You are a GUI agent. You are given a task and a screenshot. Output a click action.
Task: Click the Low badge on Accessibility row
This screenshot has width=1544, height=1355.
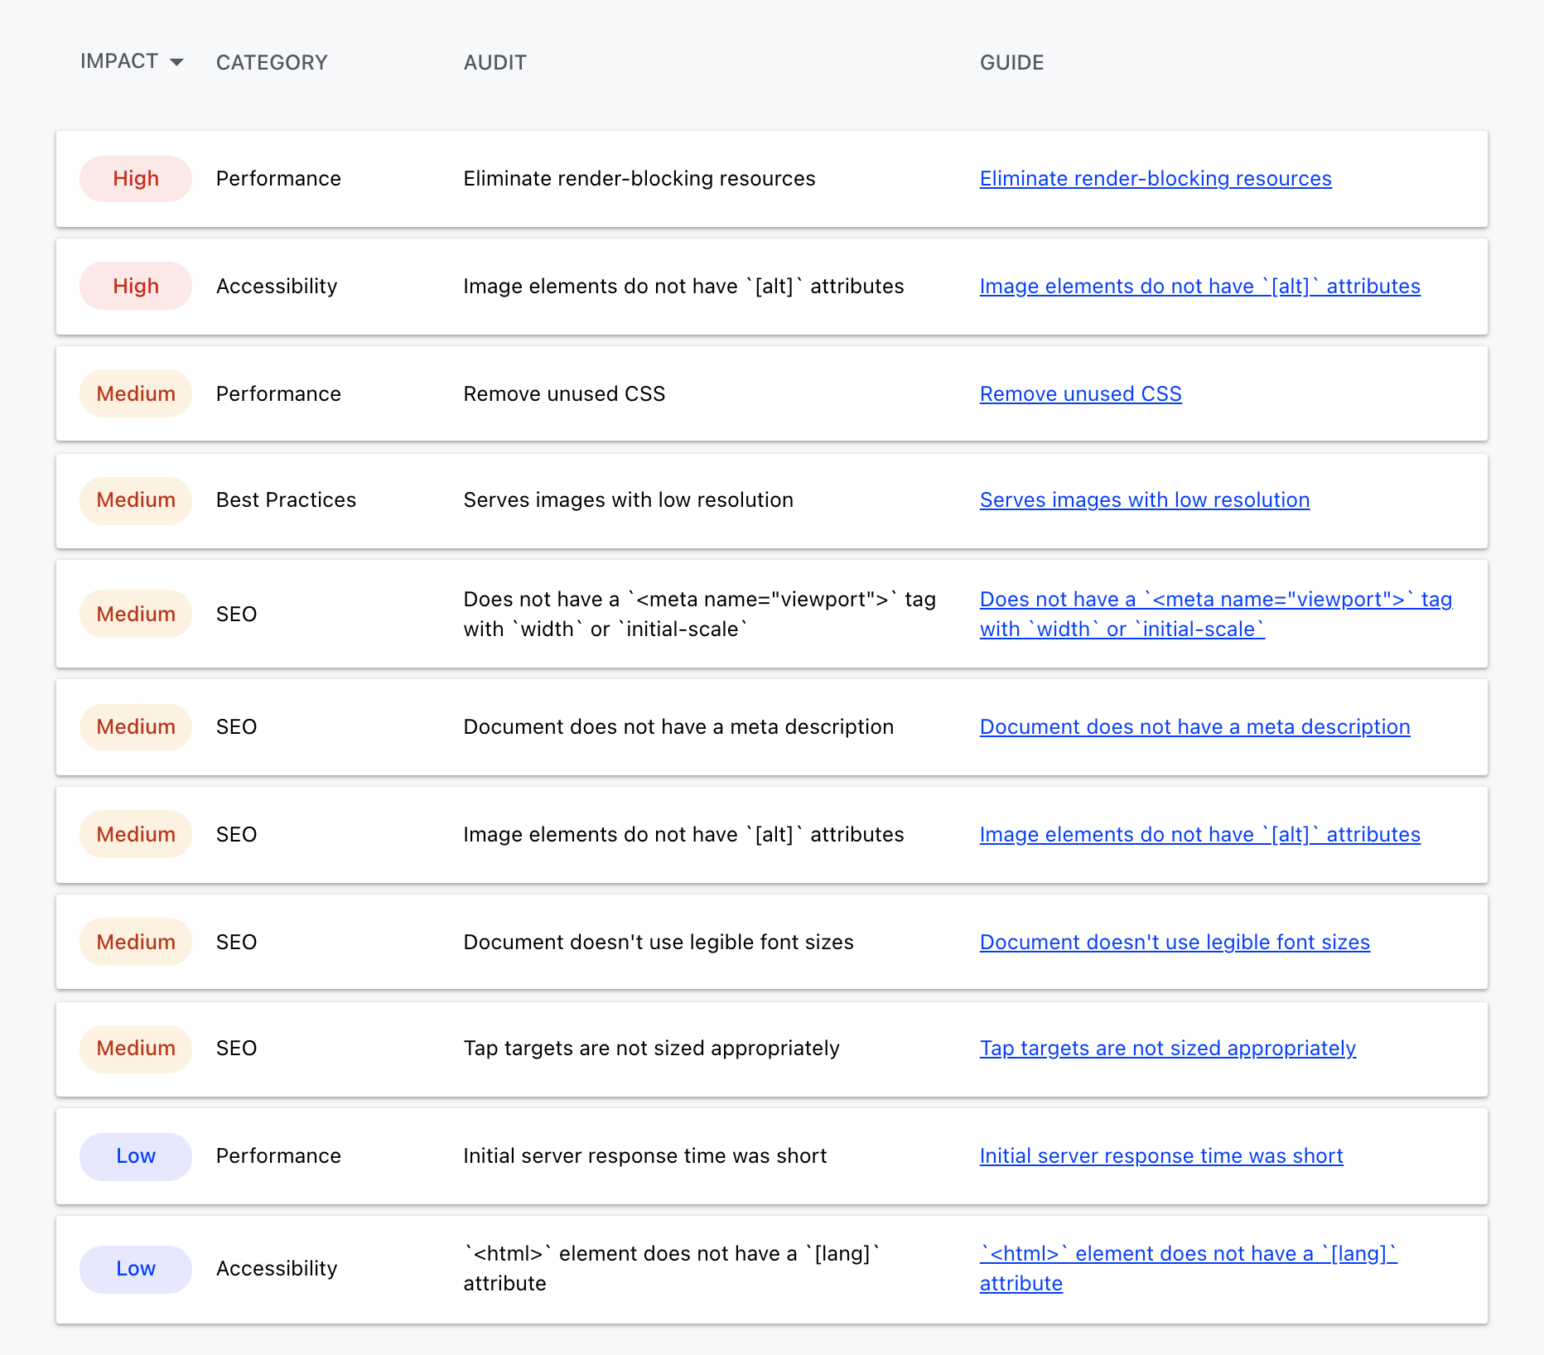pos(136,1268)
